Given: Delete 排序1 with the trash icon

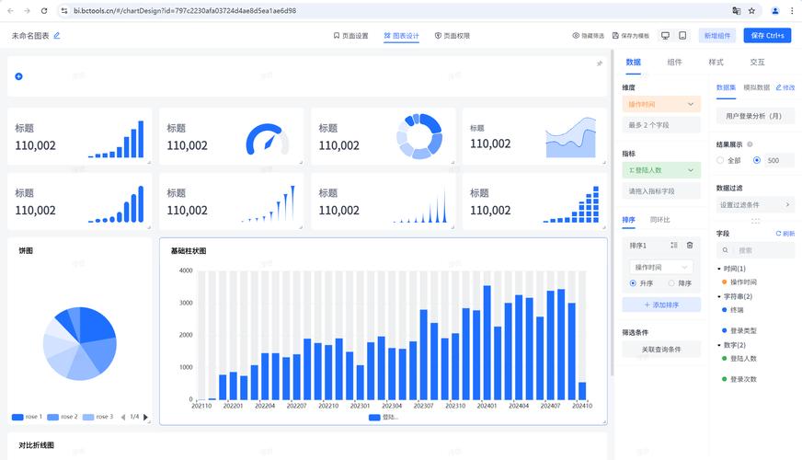Looking at the screenshot, I should tap(690, 245).
